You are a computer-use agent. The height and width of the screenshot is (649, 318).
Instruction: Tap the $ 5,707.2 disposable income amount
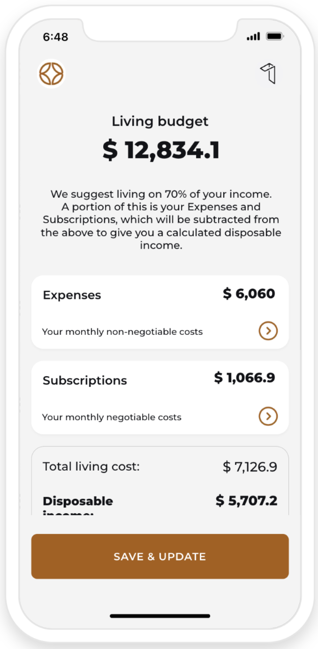pos(247,501)
